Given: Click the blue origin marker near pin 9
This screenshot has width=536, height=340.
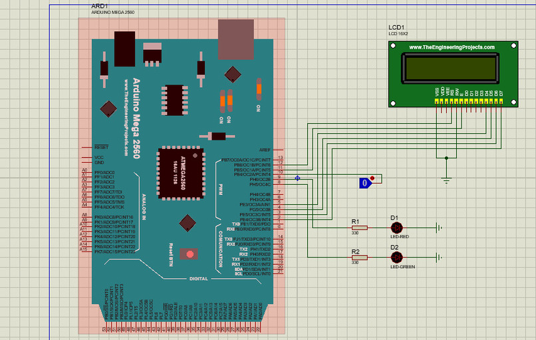Looking at the screenshot, I should pos(297,178).
